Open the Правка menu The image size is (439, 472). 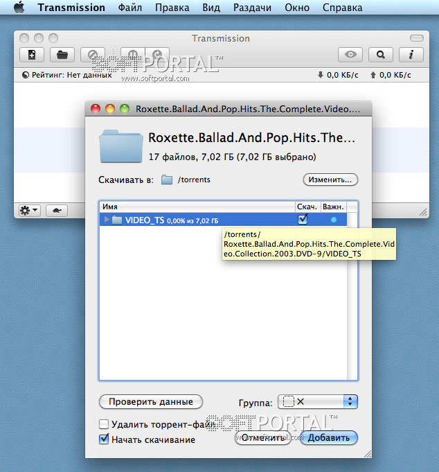172,8
